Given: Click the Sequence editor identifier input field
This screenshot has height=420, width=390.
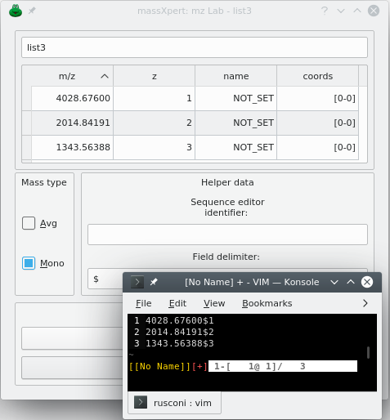Looking at the screenshot, I should tap(227, 235).
